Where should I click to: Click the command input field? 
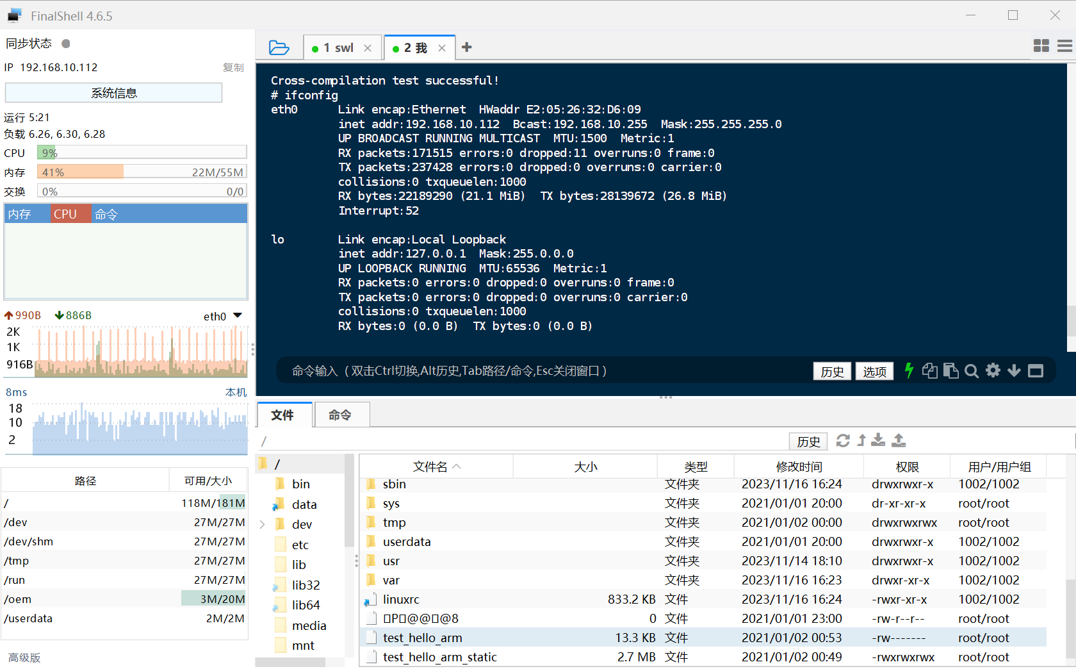click(x=544, y=371)
